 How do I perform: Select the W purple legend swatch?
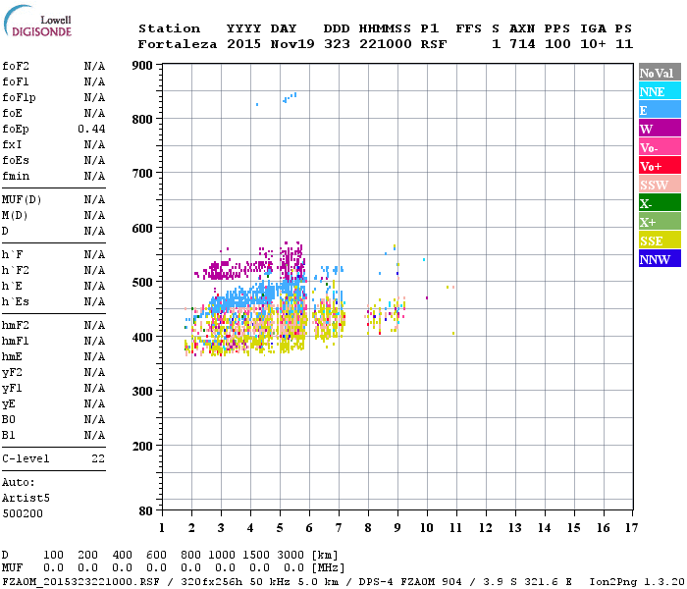coord(660,129)
